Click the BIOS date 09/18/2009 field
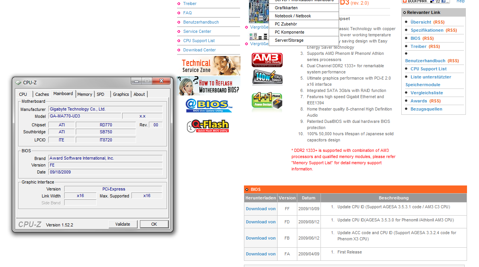The width and height of the screenshot is (479, 267). coord(105,172)
